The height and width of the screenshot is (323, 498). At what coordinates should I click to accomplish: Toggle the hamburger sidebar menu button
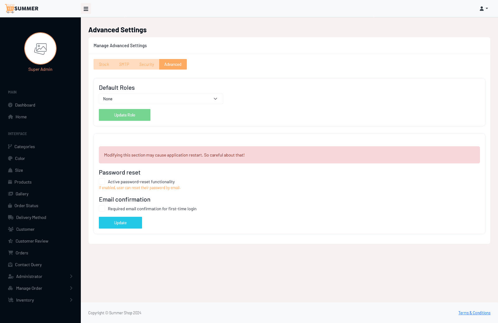click(86, 9)
